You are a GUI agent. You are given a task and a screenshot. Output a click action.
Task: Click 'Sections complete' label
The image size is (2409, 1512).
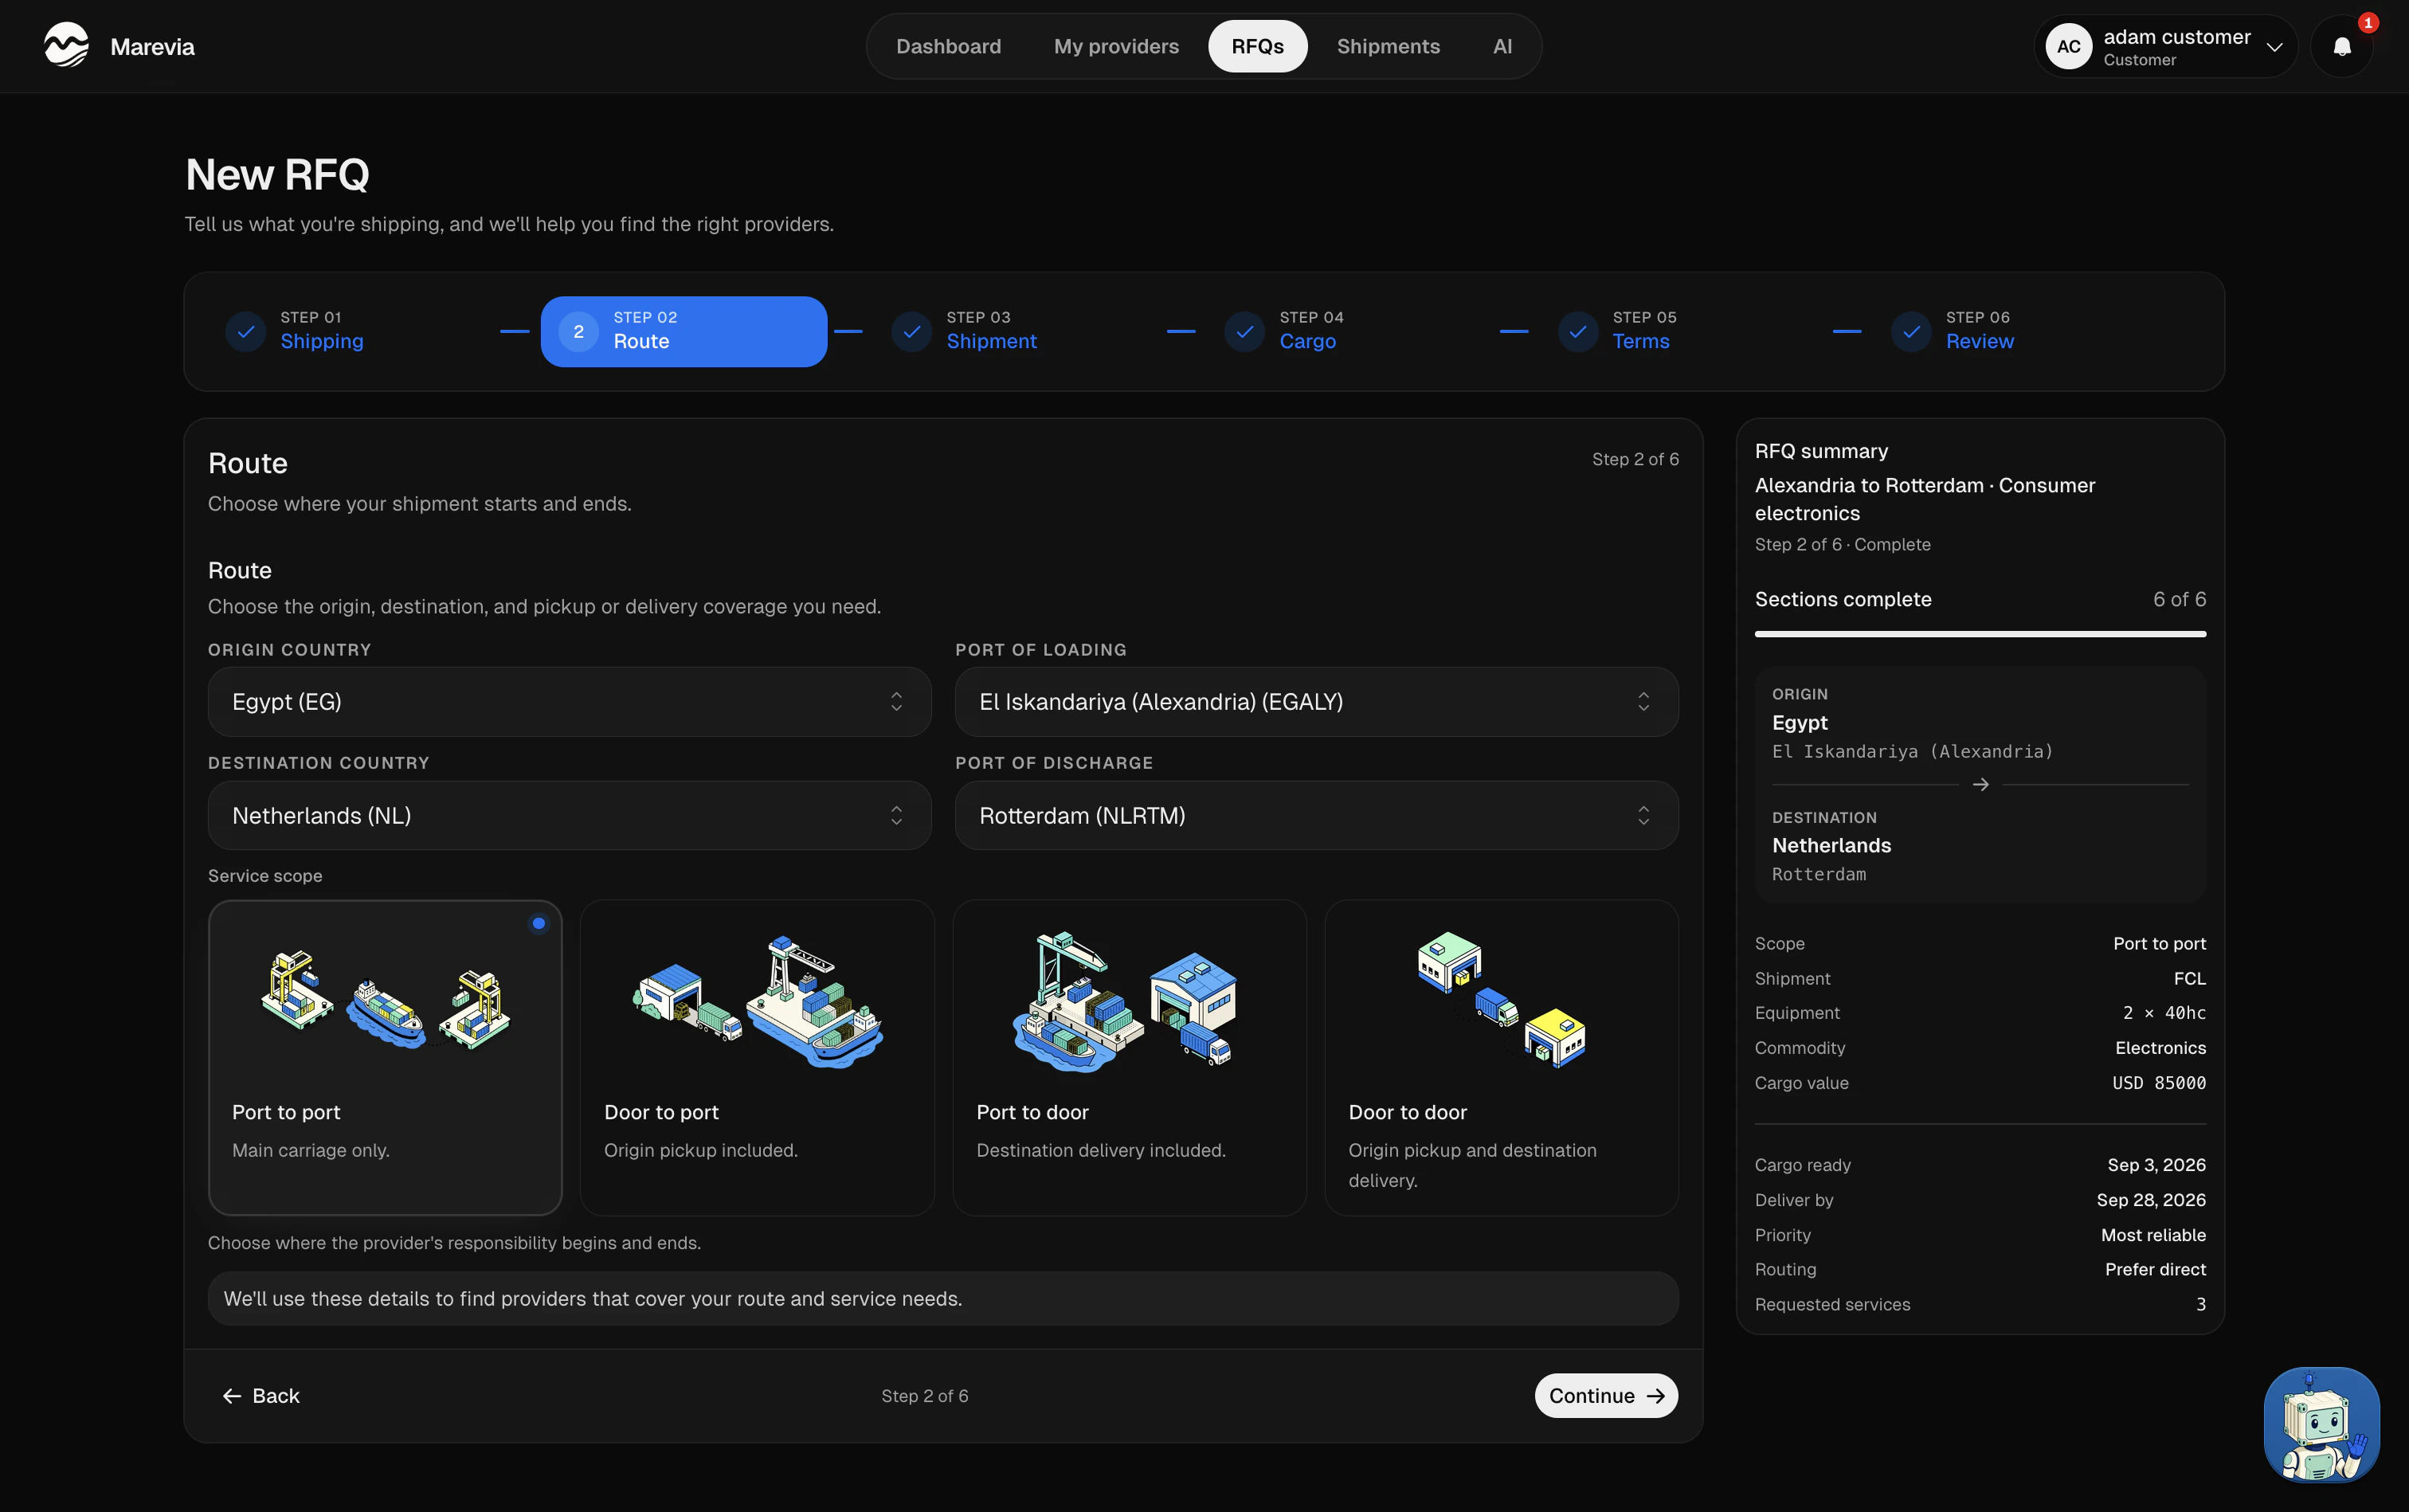[x=1843, y=600]
